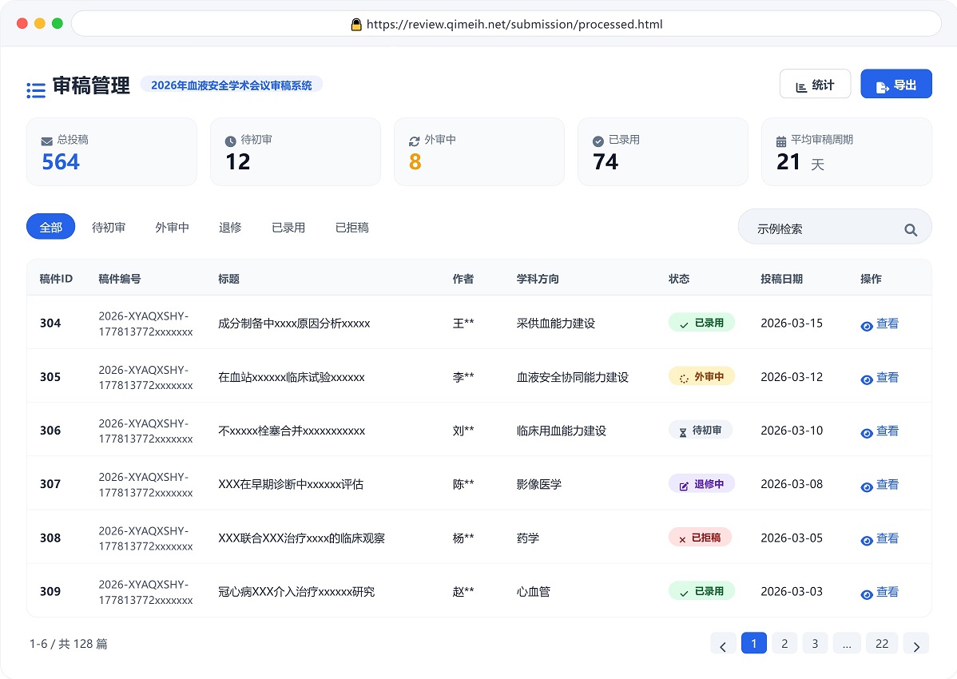Image resolution: width=957 pixels, height=679 pixels.
Task: Click the checkmark icon in 已录用 card
Action: (x=598, y=141)
